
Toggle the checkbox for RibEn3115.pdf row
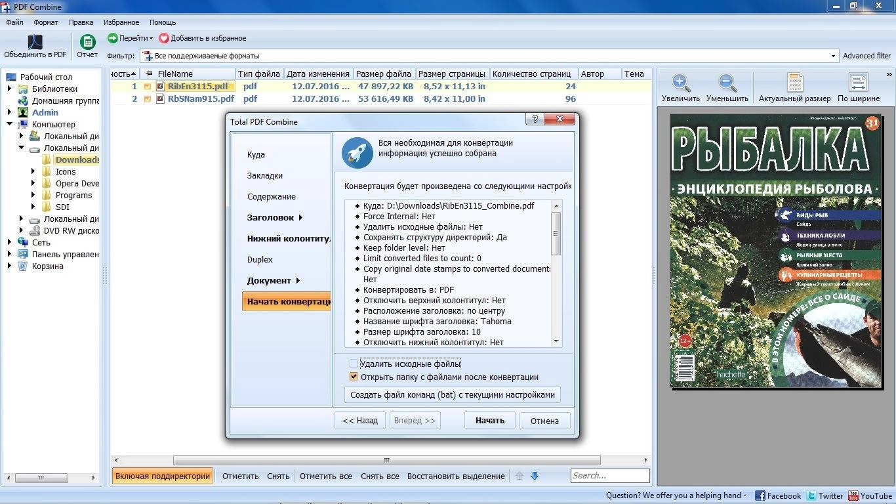coord(148,86)
